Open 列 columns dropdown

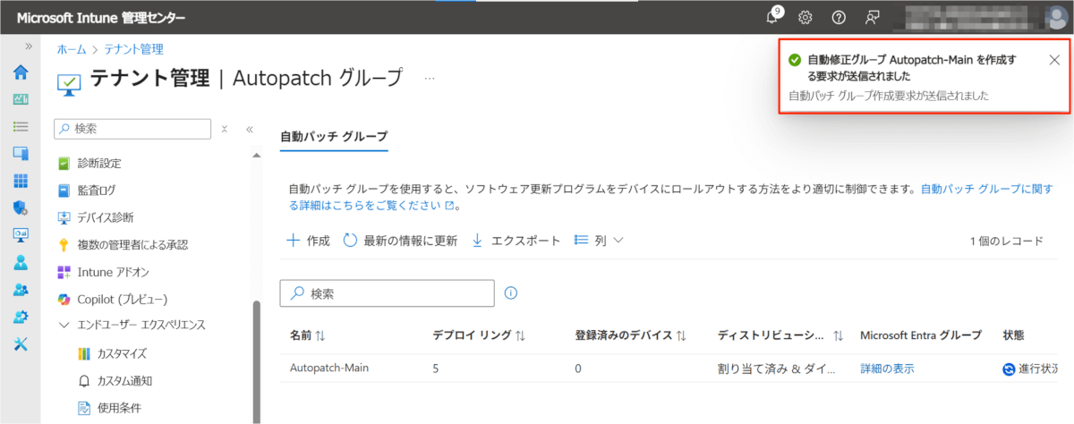pos(599,241)
